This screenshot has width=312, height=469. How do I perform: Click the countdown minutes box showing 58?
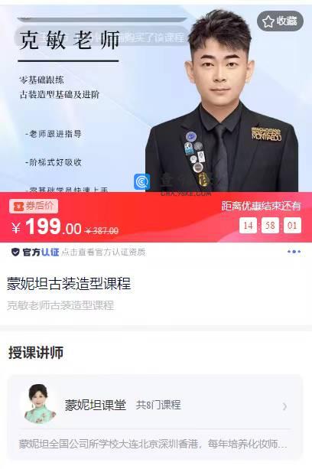(270, 225)
